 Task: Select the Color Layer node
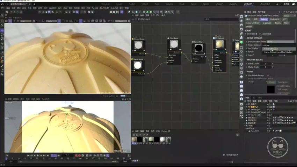(x=174, y=50)
